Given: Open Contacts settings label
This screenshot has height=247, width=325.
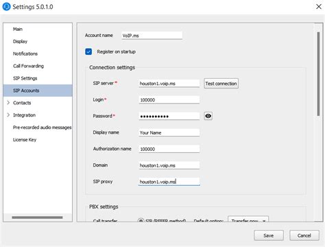Looking at the screenshot, I should point(22,103).
